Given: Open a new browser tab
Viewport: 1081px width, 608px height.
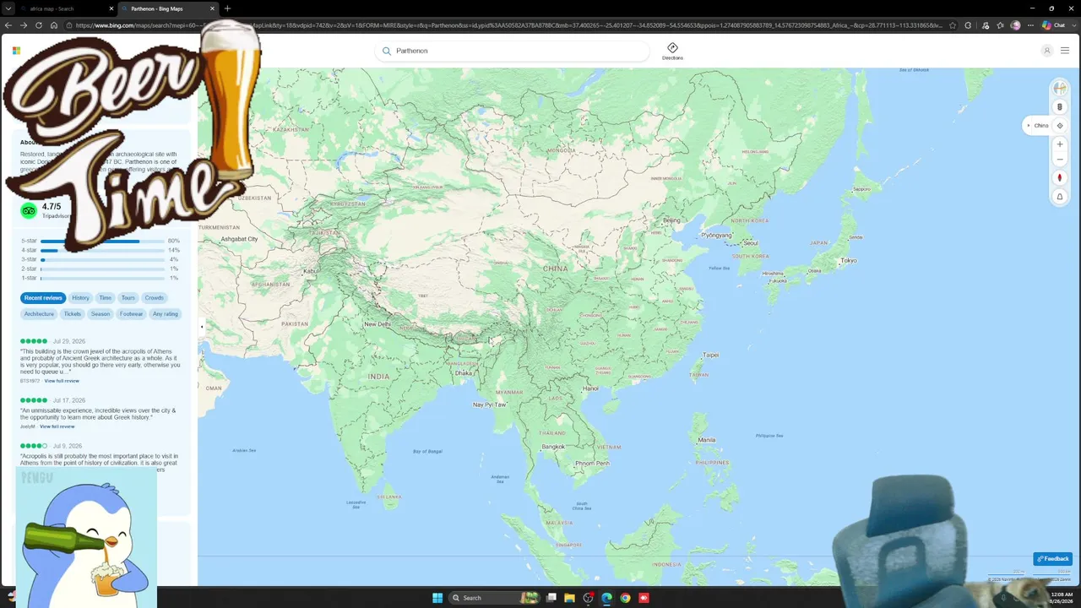Looking at the screenshot, I should pos(227,8).
